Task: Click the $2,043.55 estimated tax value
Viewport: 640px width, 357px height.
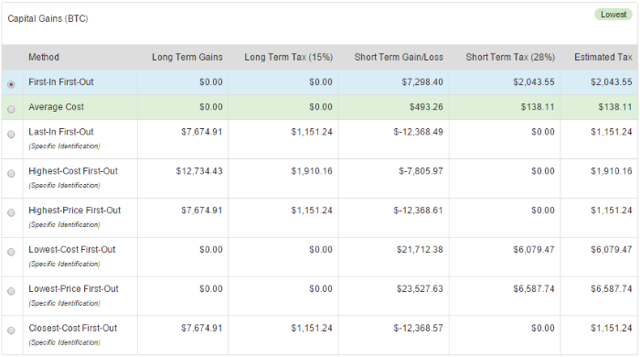Action: coord(612,82)
